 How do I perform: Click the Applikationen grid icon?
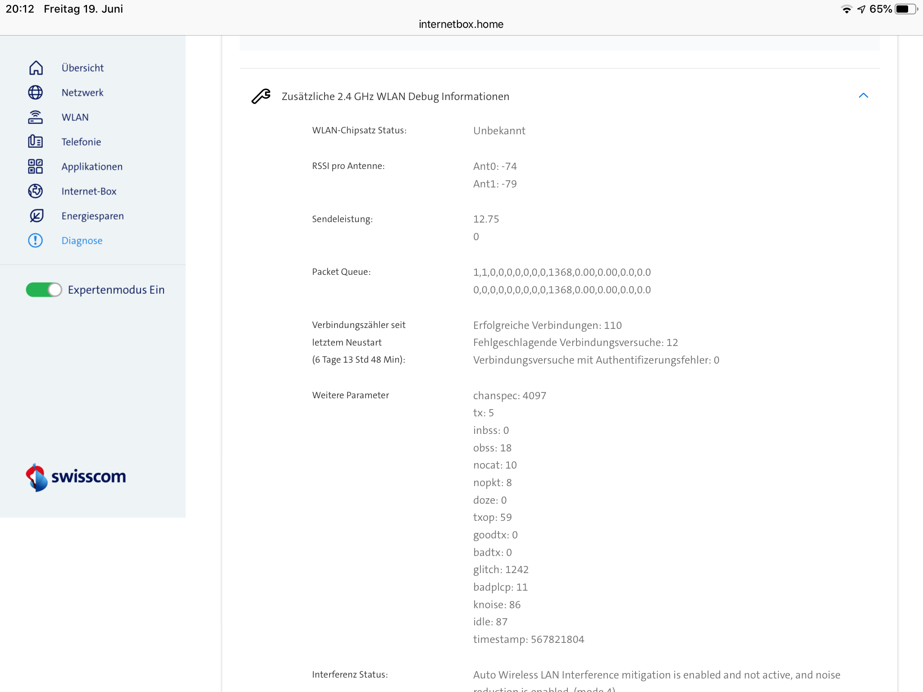coord(36,166)
